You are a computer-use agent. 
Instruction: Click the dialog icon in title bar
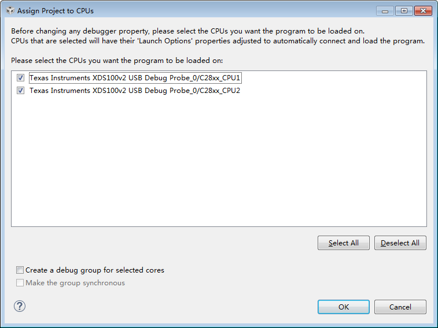(x=10, y=11)
